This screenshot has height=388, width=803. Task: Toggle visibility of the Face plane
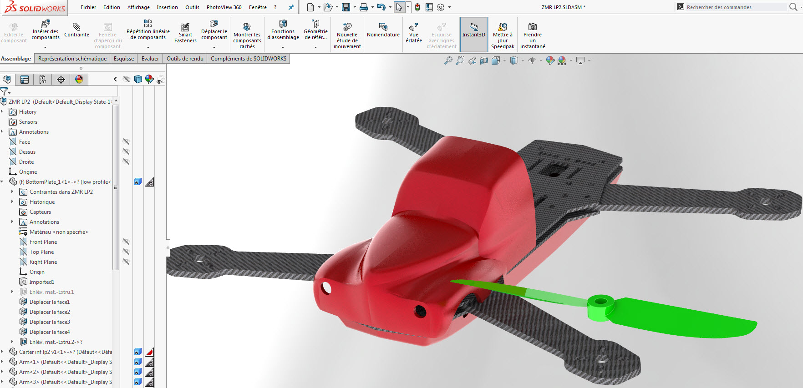126,142
